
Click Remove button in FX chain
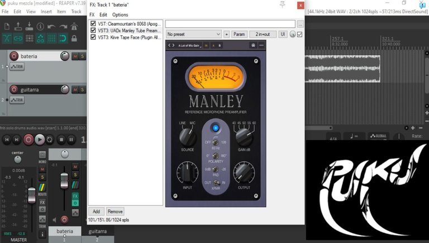[x=115, y=211]
